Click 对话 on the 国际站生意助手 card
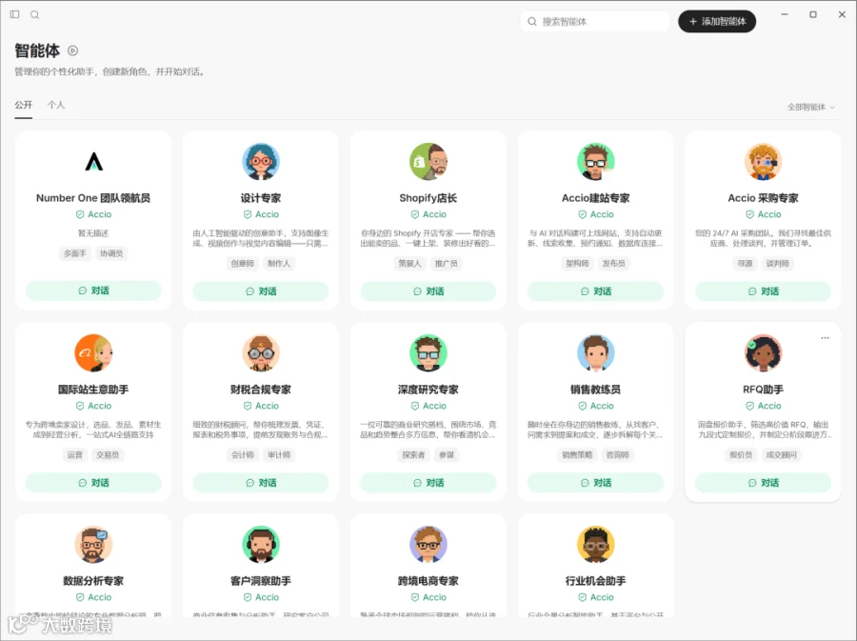Viewport: 857px width, 641px height. (93, 483)
